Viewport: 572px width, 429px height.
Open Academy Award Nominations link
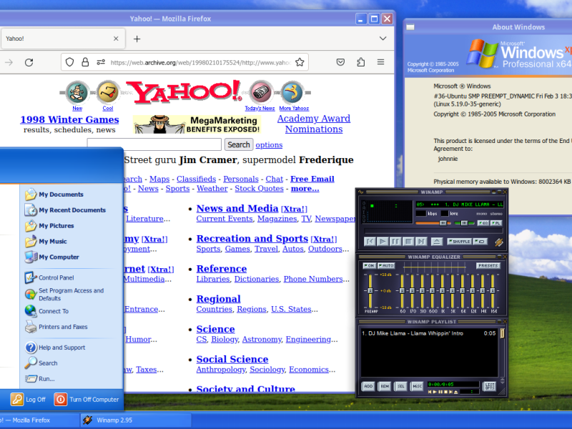pos(314,124)
